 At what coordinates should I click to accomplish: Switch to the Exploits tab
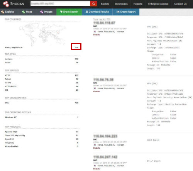tap(7, 12)
